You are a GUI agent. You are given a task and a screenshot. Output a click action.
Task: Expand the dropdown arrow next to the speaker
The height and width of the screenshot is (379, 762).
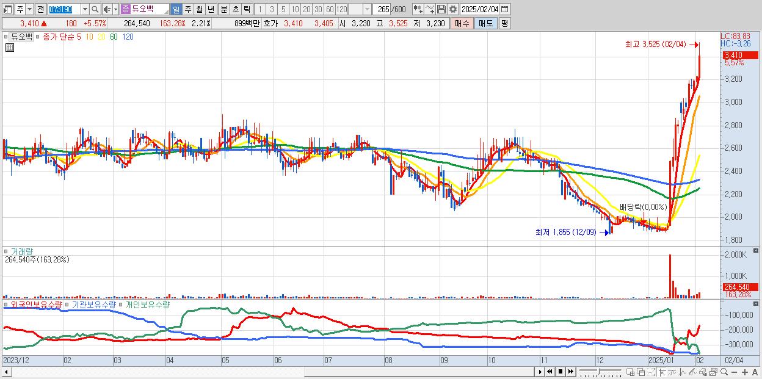[x=115, y=9]
